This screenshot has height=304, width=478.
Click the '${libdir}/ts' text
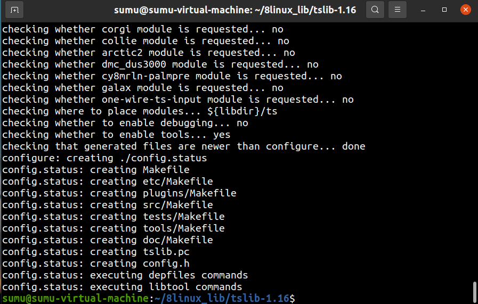tap(242, 111)
